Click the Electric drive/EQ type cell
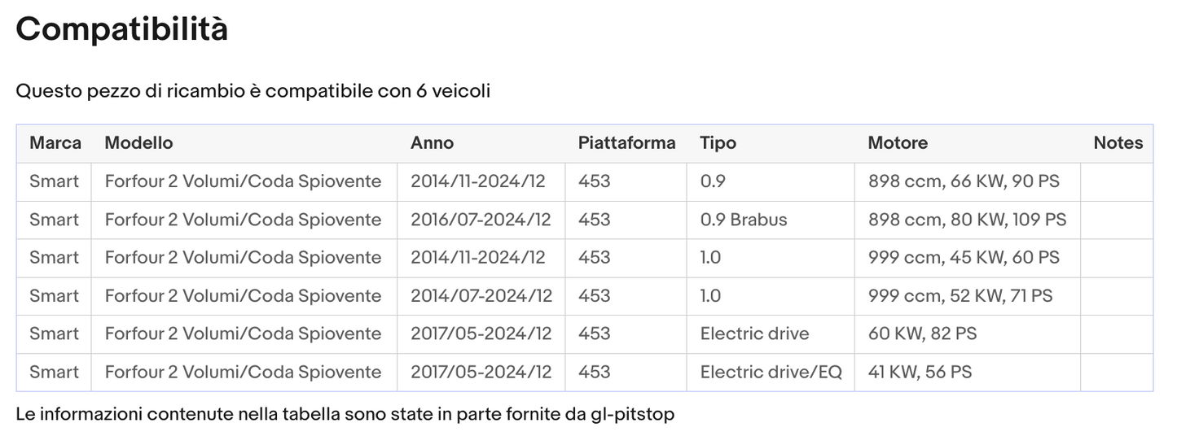 (x=771, y=372)
